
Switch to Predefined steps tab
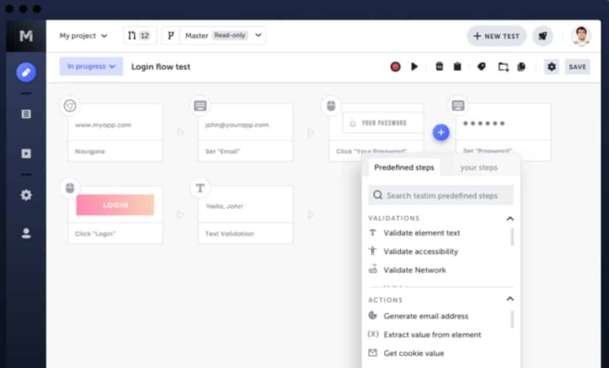[x=404, y=168]
